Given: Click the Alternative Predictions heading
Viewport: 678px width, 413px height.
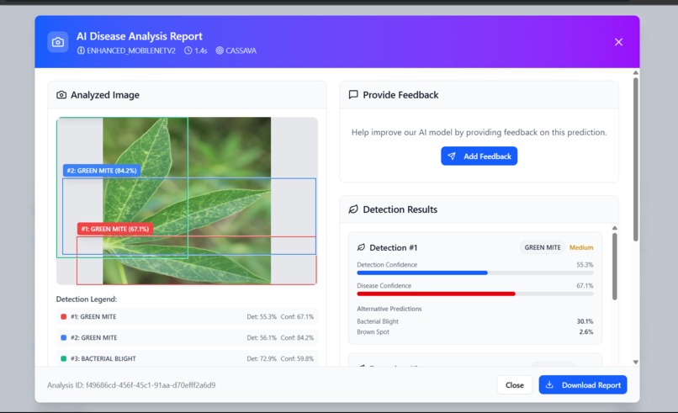Looking at the screenshot, I should pyautogui.click(x=389, y=309).
